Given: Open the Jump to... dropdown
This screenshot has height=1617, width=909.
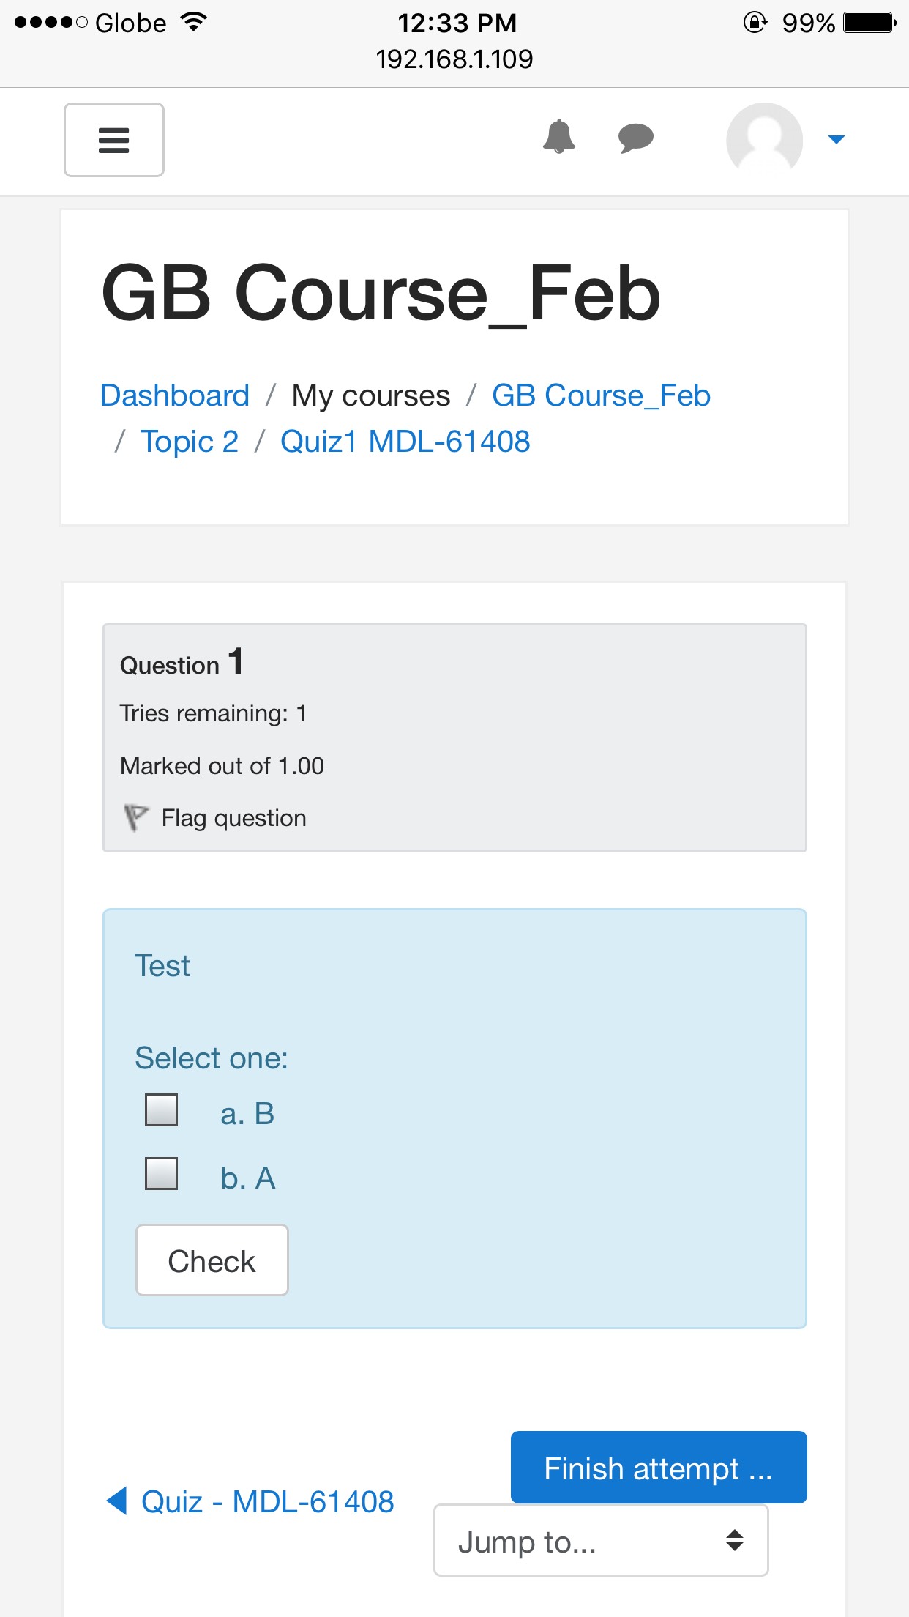Looking at the screenshot, I should point(601,1540).
